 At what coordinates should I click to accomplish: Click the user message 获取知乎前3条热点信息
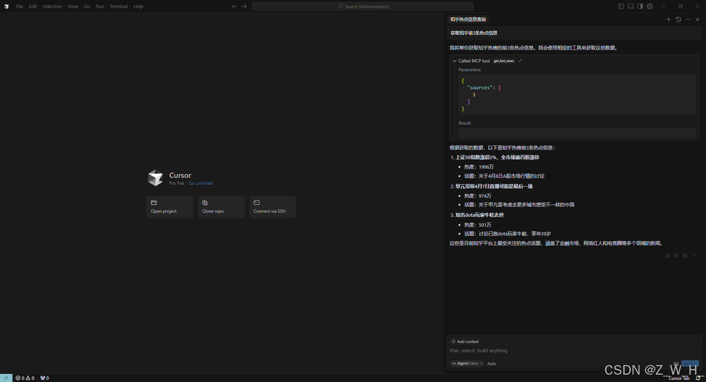point(574,33)
